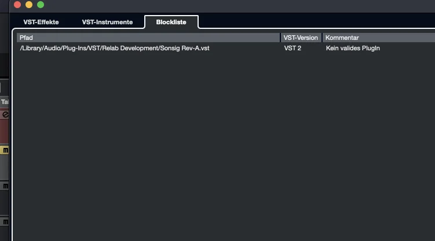The height and width of the screenshot is (241, 435).
Task: Toggle the e edit channel button
Action: click(x=5, y=114)
